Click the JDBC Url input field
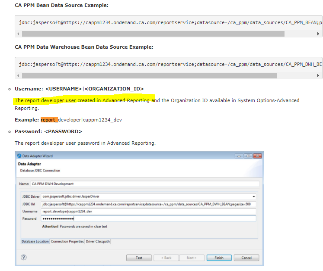This screenshot has height=271, width=323. point(148,204)
